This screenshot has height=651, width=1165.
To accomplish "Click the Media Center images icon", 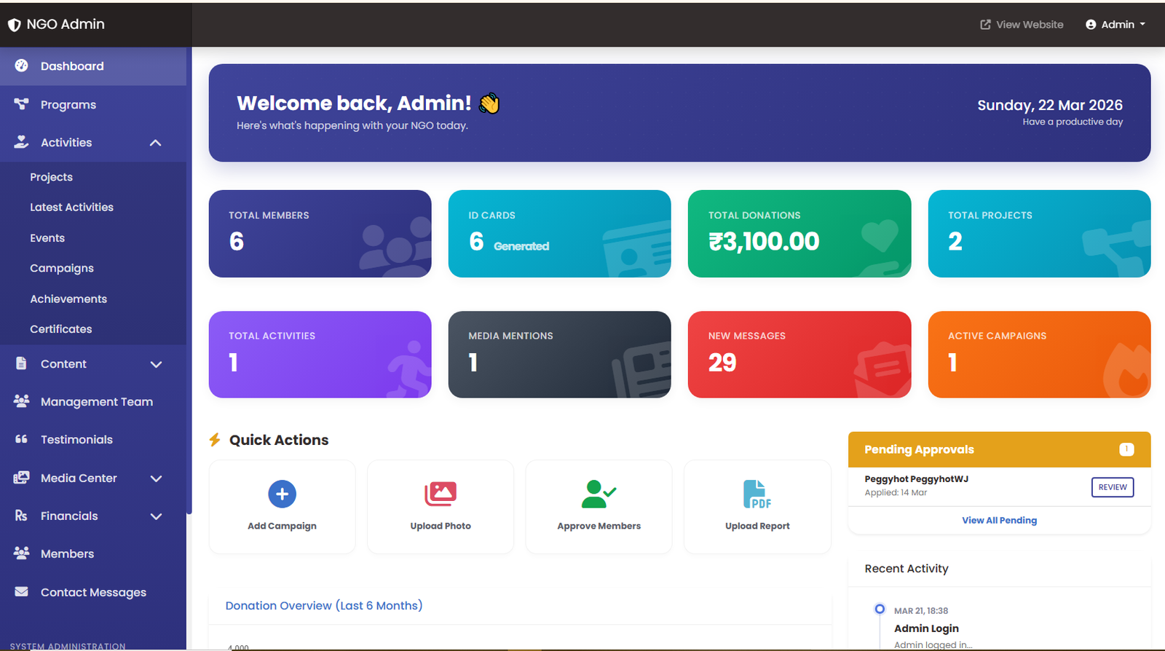I will [x=21, y=478].
